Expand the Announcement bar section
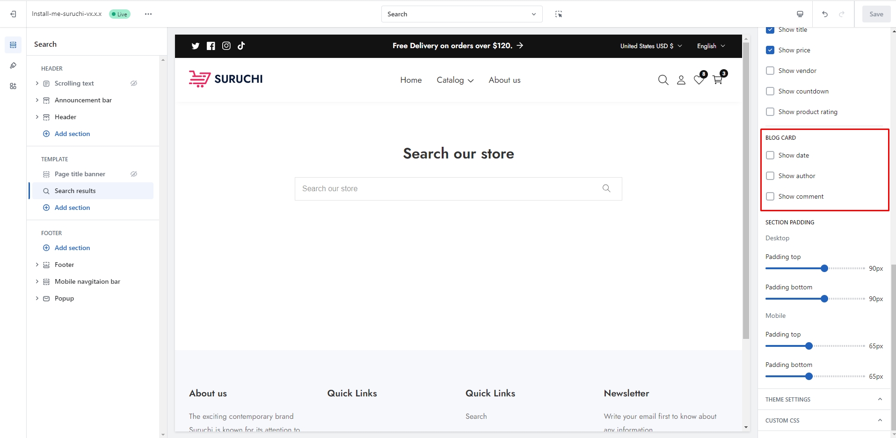896x438 pixels. tap(37, 100)
